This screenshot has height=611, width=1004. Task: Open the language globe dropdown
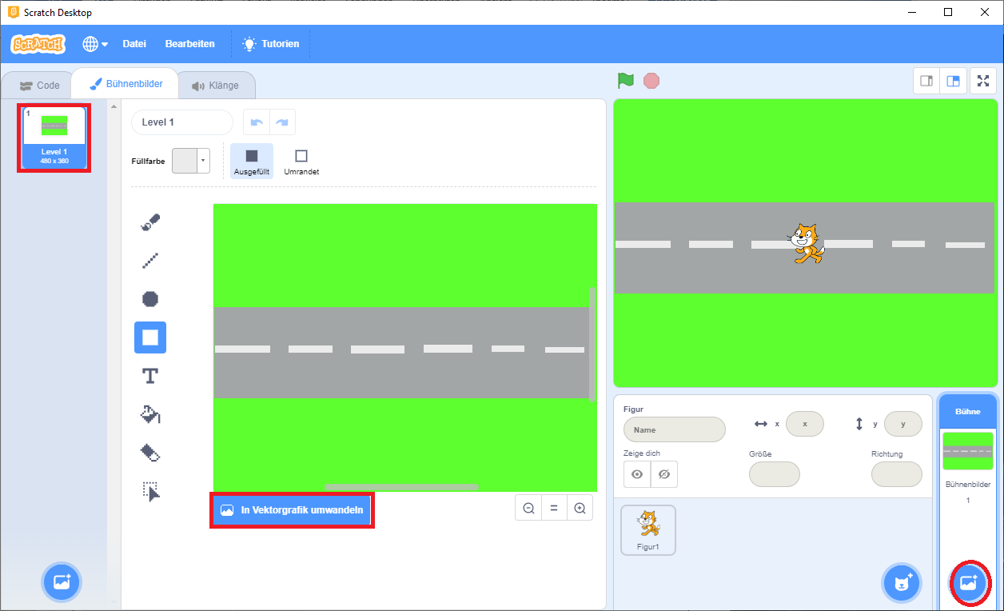tap(95, 44)
